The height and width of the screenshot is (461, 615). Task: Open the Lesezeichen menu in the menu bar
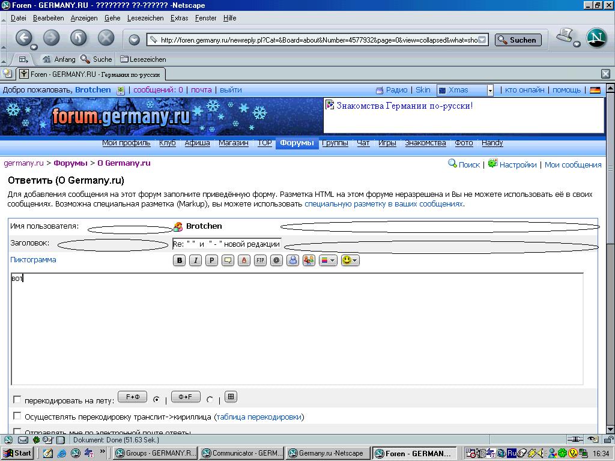pyautogui.click(x=145, y=18)
